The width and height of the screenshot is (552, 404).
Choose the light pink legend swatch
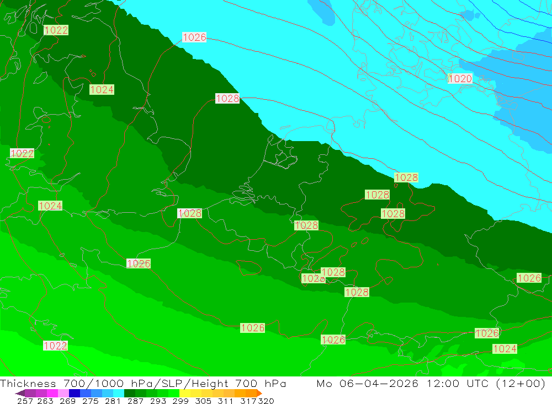pos(63,393)
